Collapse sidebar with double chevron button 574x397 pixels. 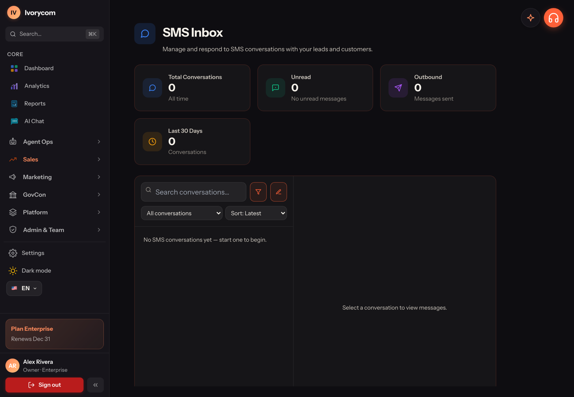(x=95, y=385)
